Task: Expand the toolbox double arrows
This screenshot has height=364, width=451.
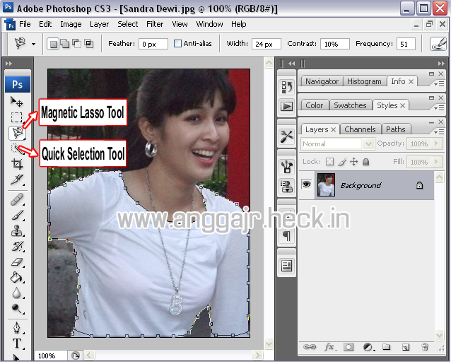Action: pyautogui.click(x=8, y=63)
